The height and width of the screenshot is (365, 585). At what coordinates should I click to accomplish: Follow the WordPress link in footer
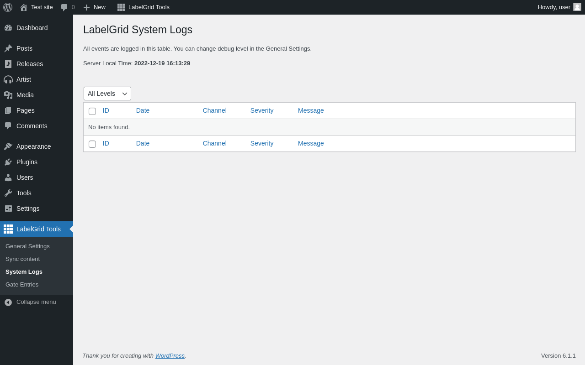(170, 356)
